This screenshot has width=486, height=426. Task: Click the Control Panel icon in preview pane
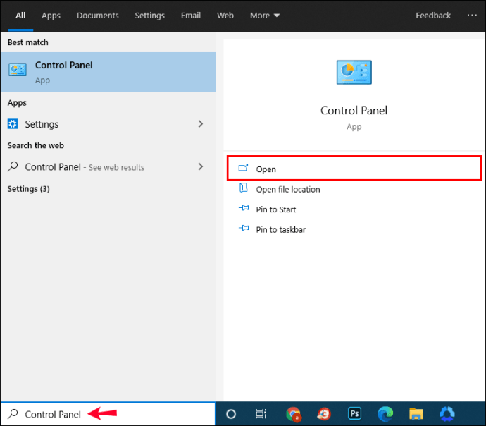click(x=354, y=73)
